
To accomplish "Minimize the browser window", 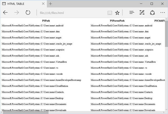I will 141,4.
